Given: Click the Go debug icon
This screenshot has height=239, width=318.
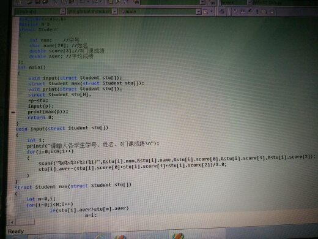Looking at the screenshot, I should [x=264, y=12].
